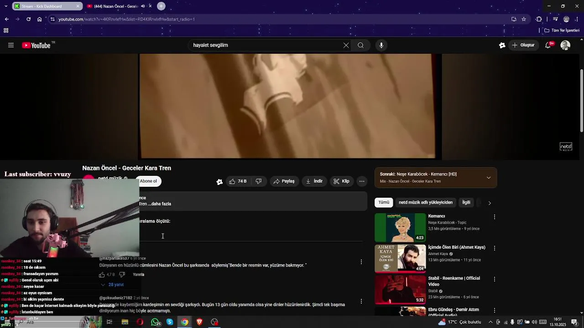Share the video with Paylaş
Viewport: 584px width, 328px height.
[x=284, y=181]
